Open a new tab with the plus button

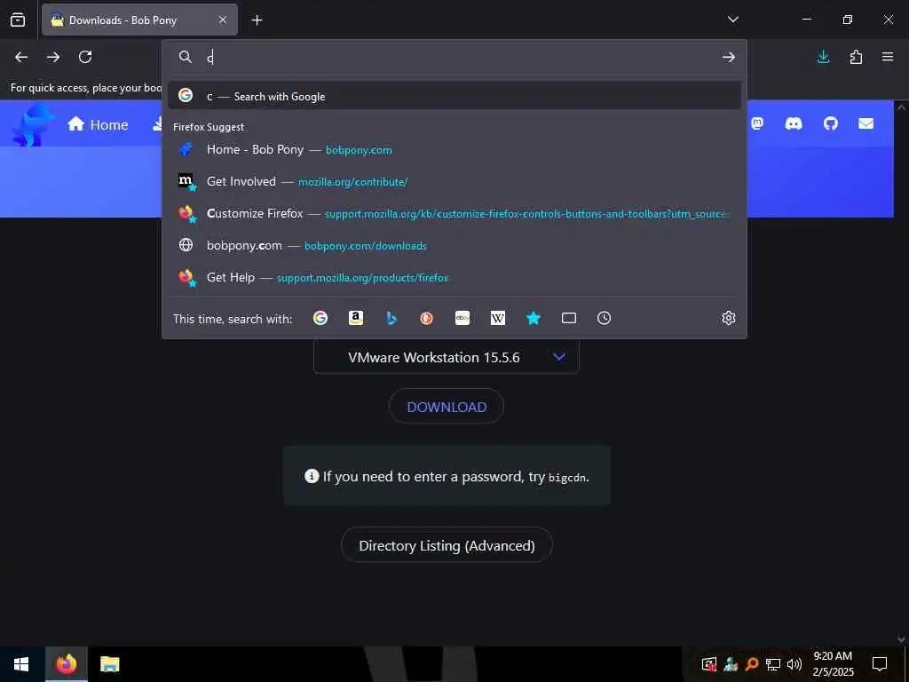point(257,20)
